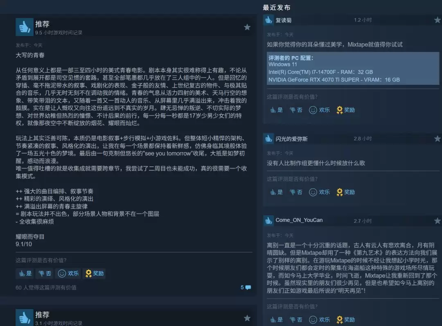Vote 否 on 复读菊's review
The image size is (442, 326).
[296, 110]
